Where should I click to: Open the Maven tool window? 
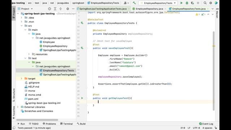tap(217, 13)
